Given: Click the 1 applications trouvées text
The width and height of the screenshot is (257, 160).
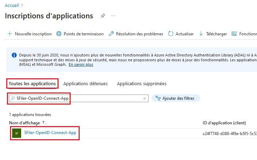Looking at the screenshot, I should [x=30, y=115].
